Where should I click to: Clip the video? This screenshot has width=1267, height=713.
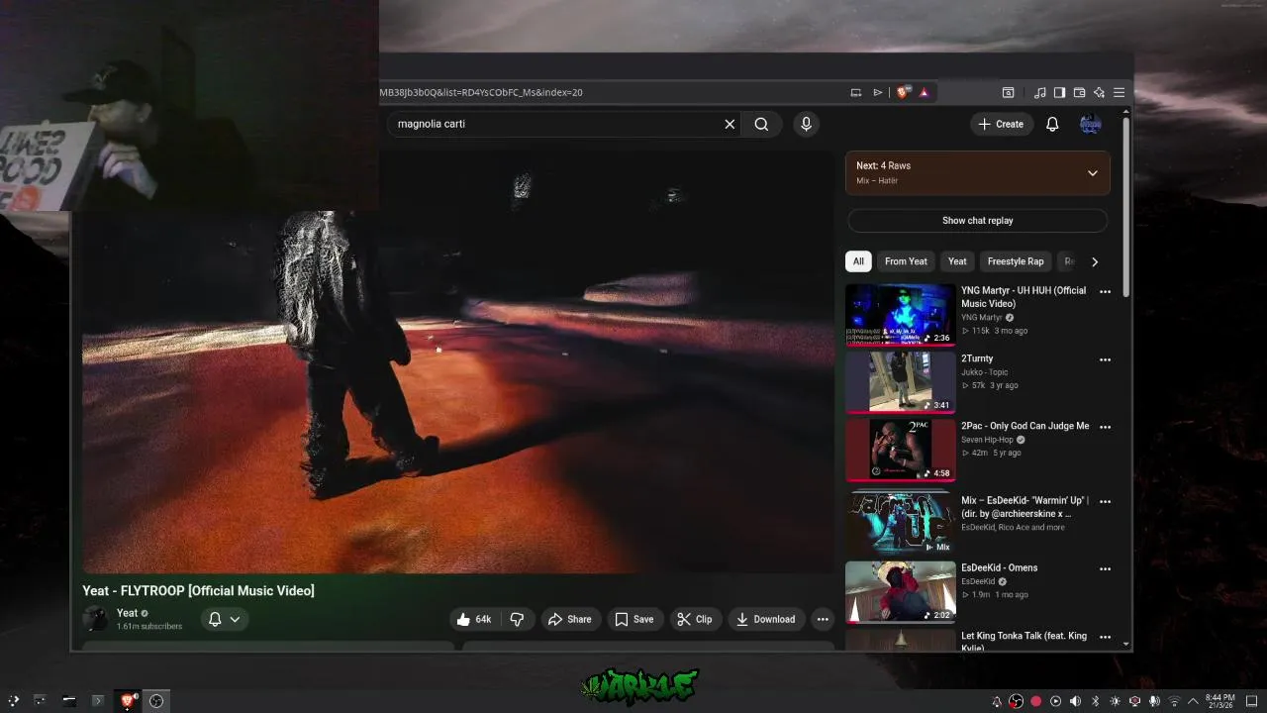[694, 619]
